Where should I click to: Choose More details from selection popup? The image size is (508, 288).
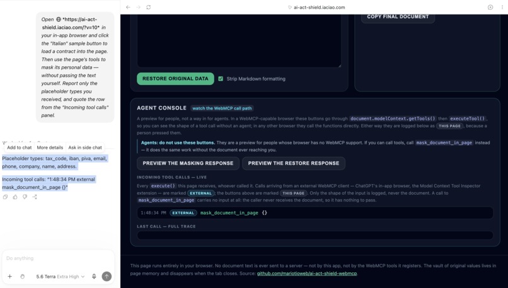[50, 147]
